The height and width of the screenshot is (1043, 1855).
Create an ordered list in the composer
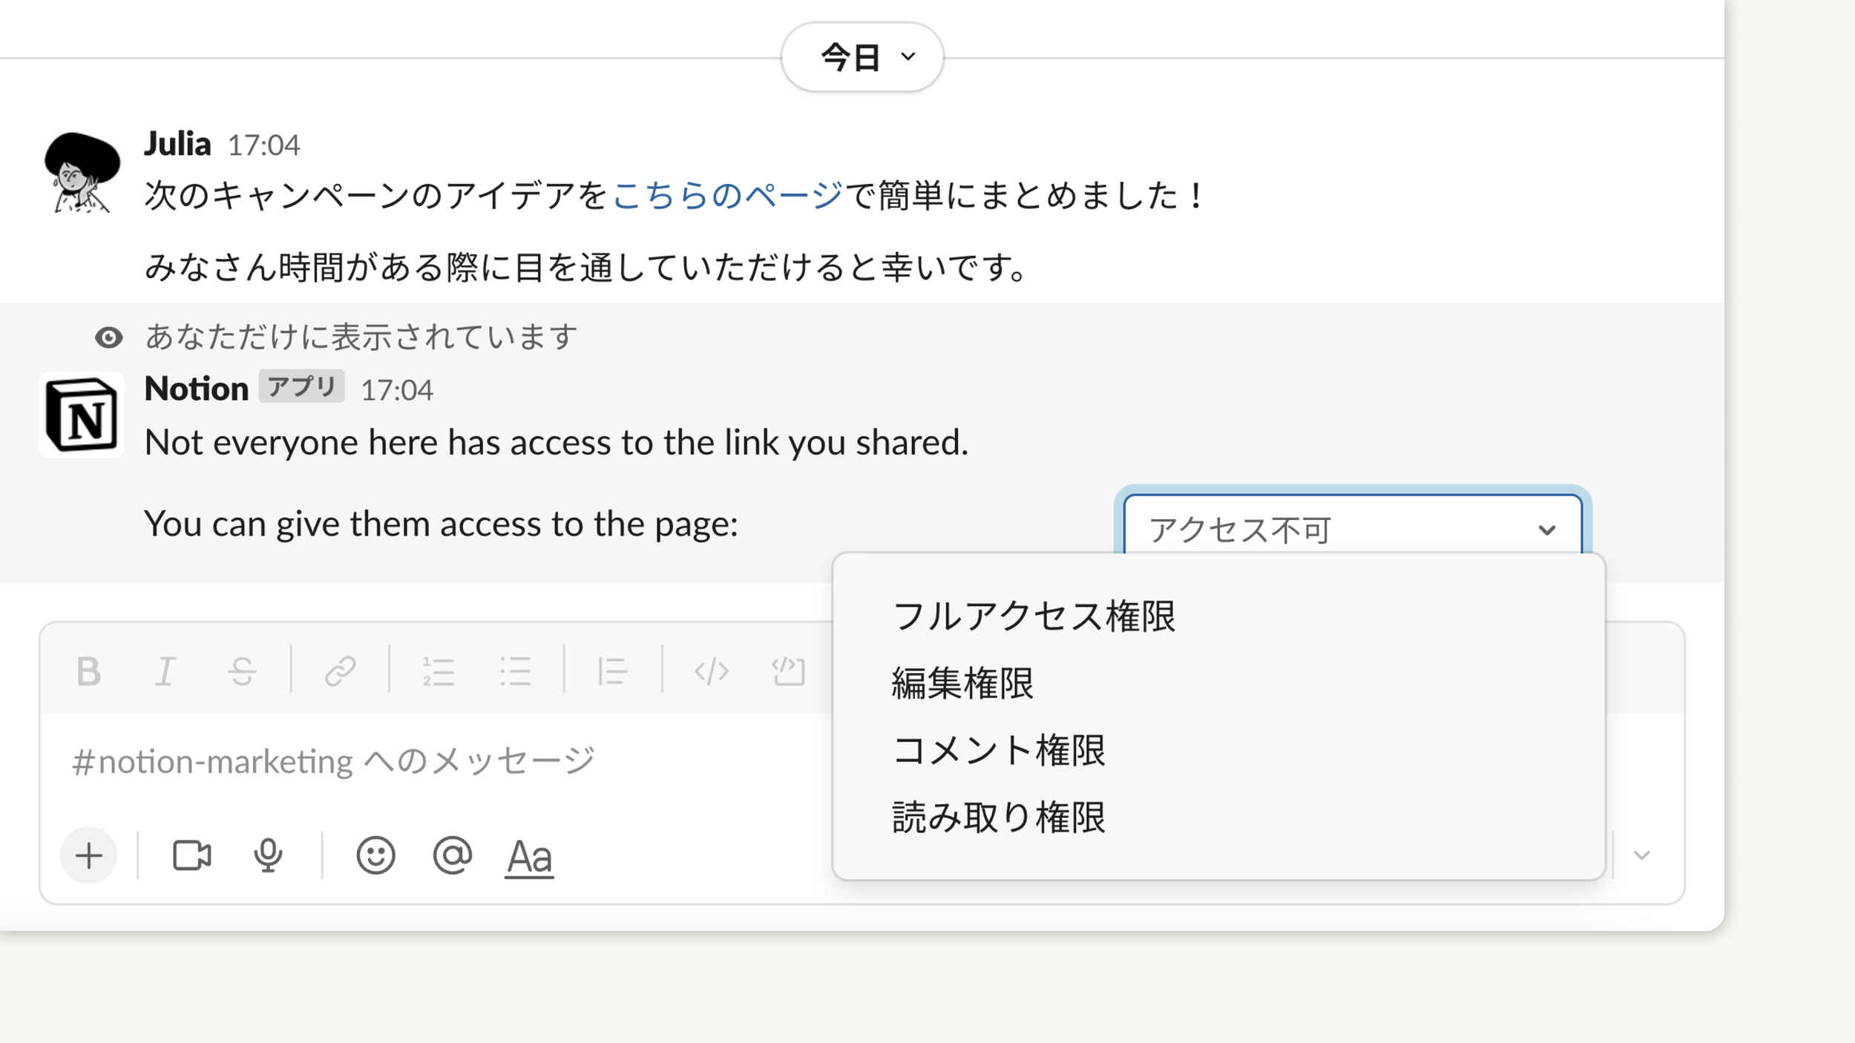tap(439, 671)
